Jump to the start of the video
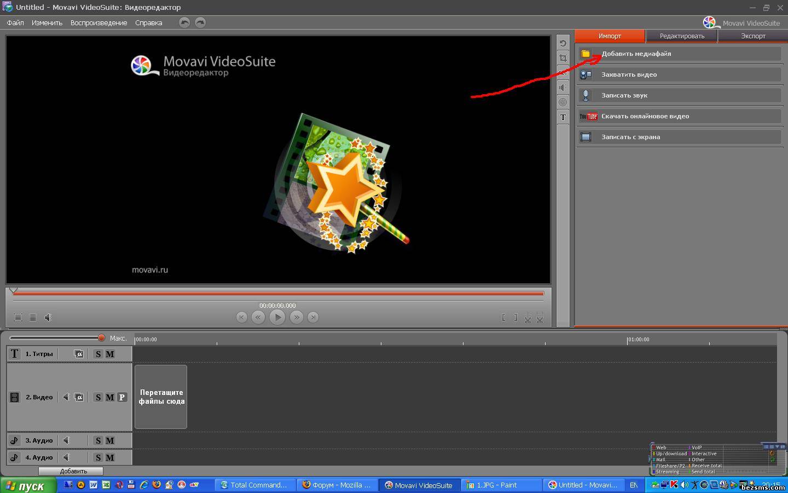This screenshot has width=788, height=493. coord(241,317)
